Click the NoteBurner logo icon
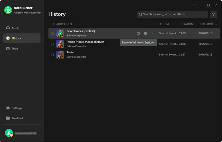This screenshot has width=222, height=142. pyautogui.click(x=8, y=10)
